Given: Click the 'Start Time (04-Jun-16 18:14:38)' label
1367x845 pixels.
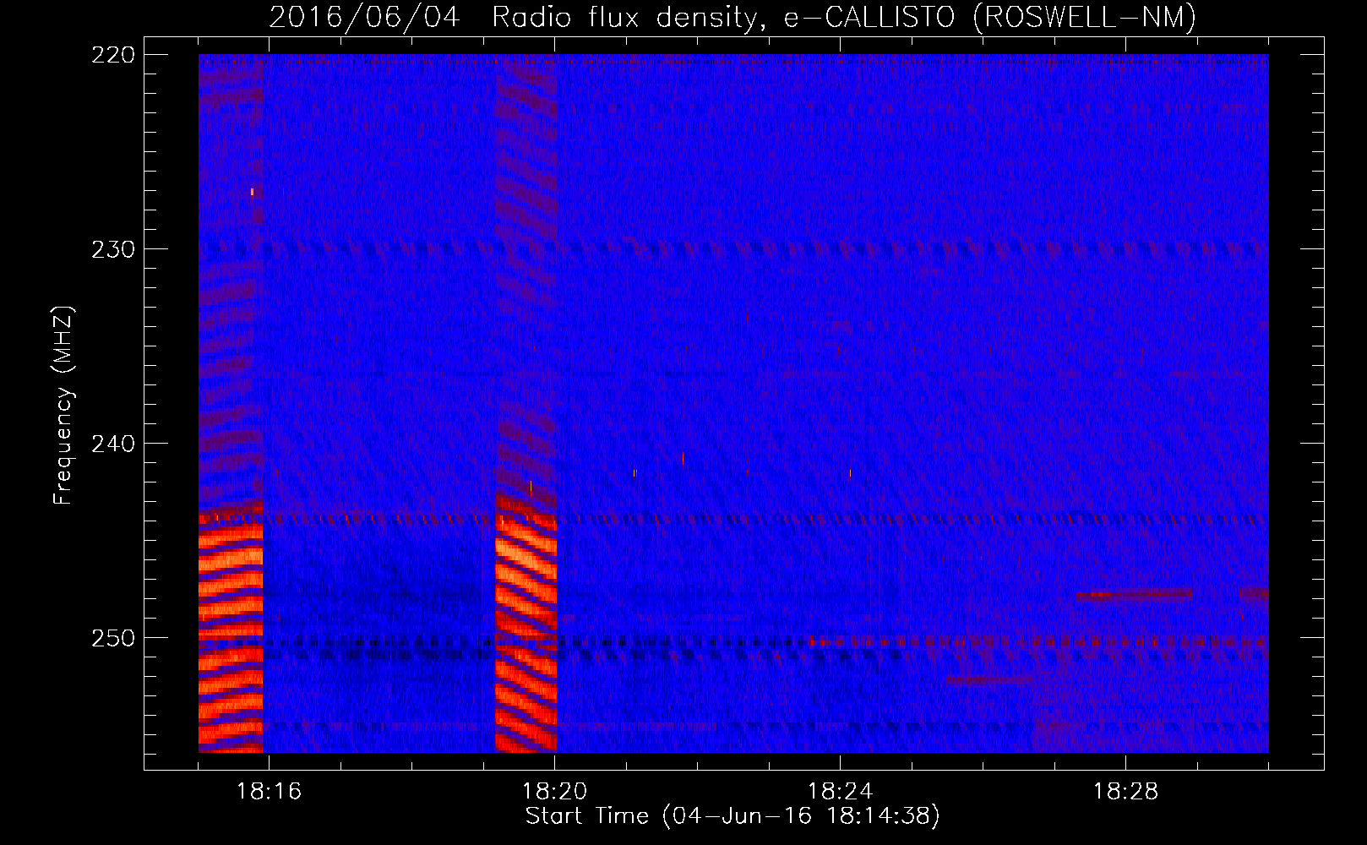Looking at the screenshot, I should pyautogui.click(x=733, y=816).
